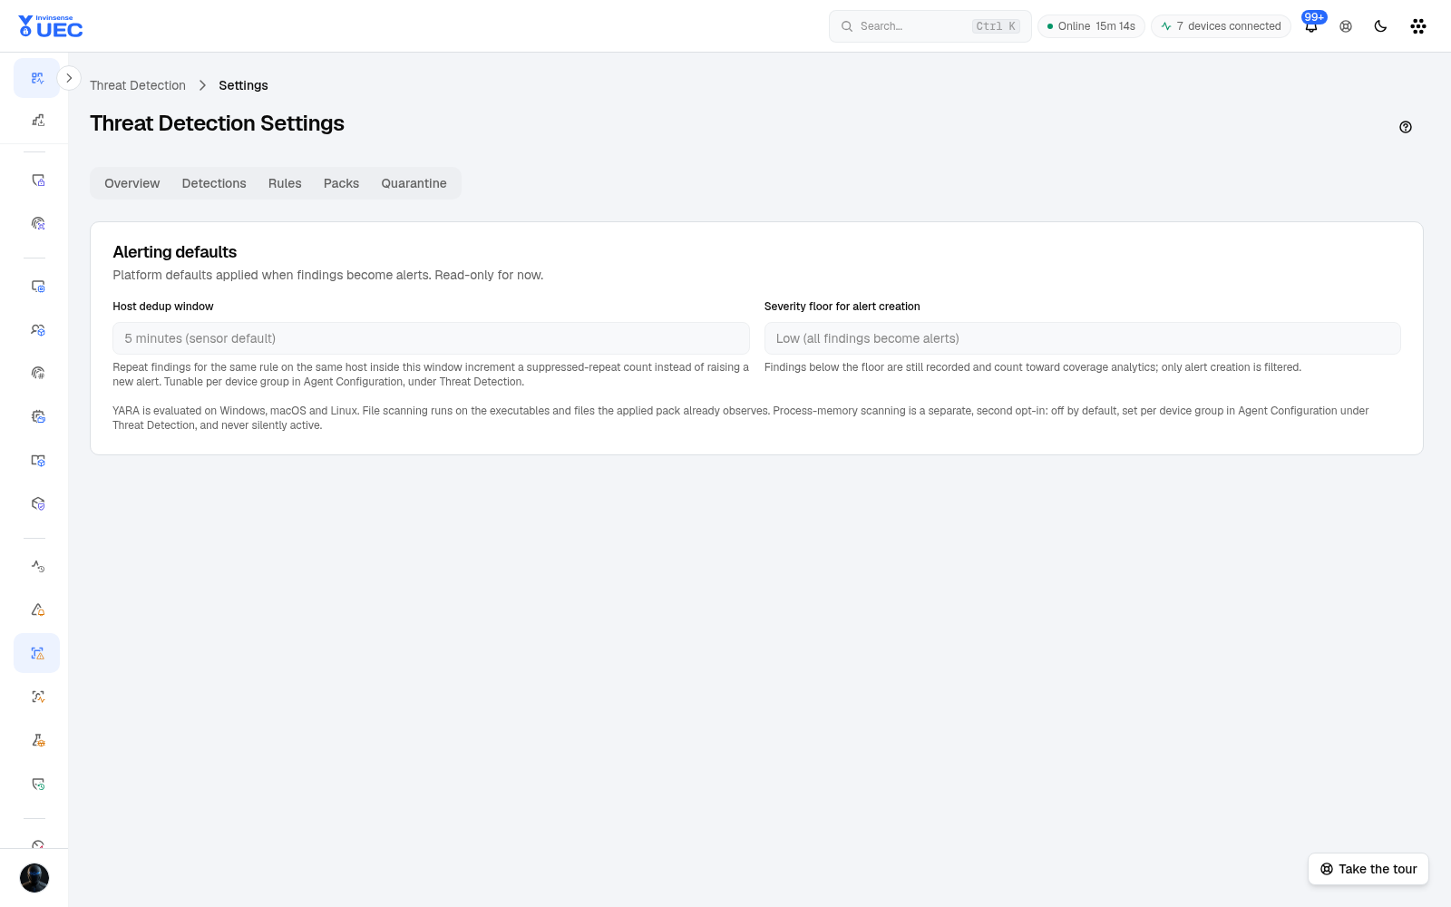This screenshot has height=907, width=1451.
Task: Switch to the Quarantine tab
Action: tap(414, 183)
